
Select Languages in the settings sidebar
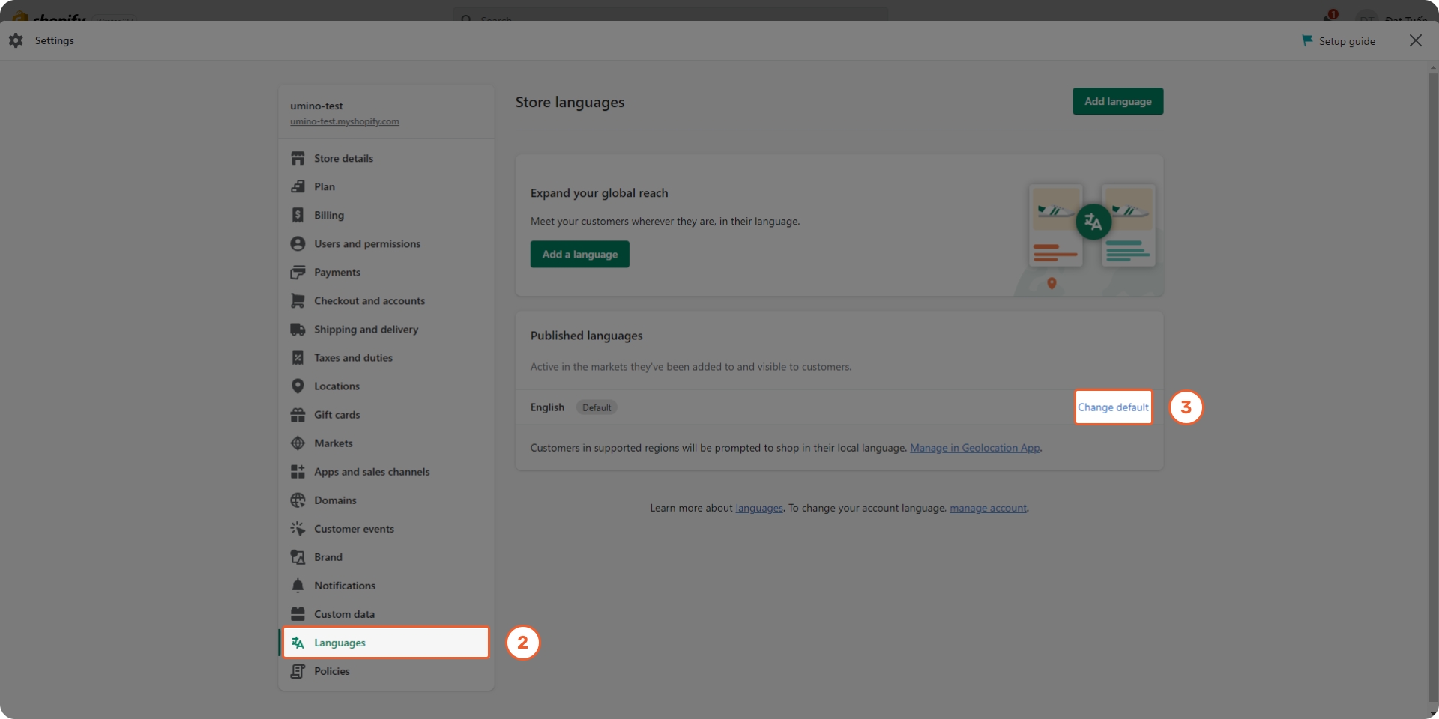pos(340,643)
